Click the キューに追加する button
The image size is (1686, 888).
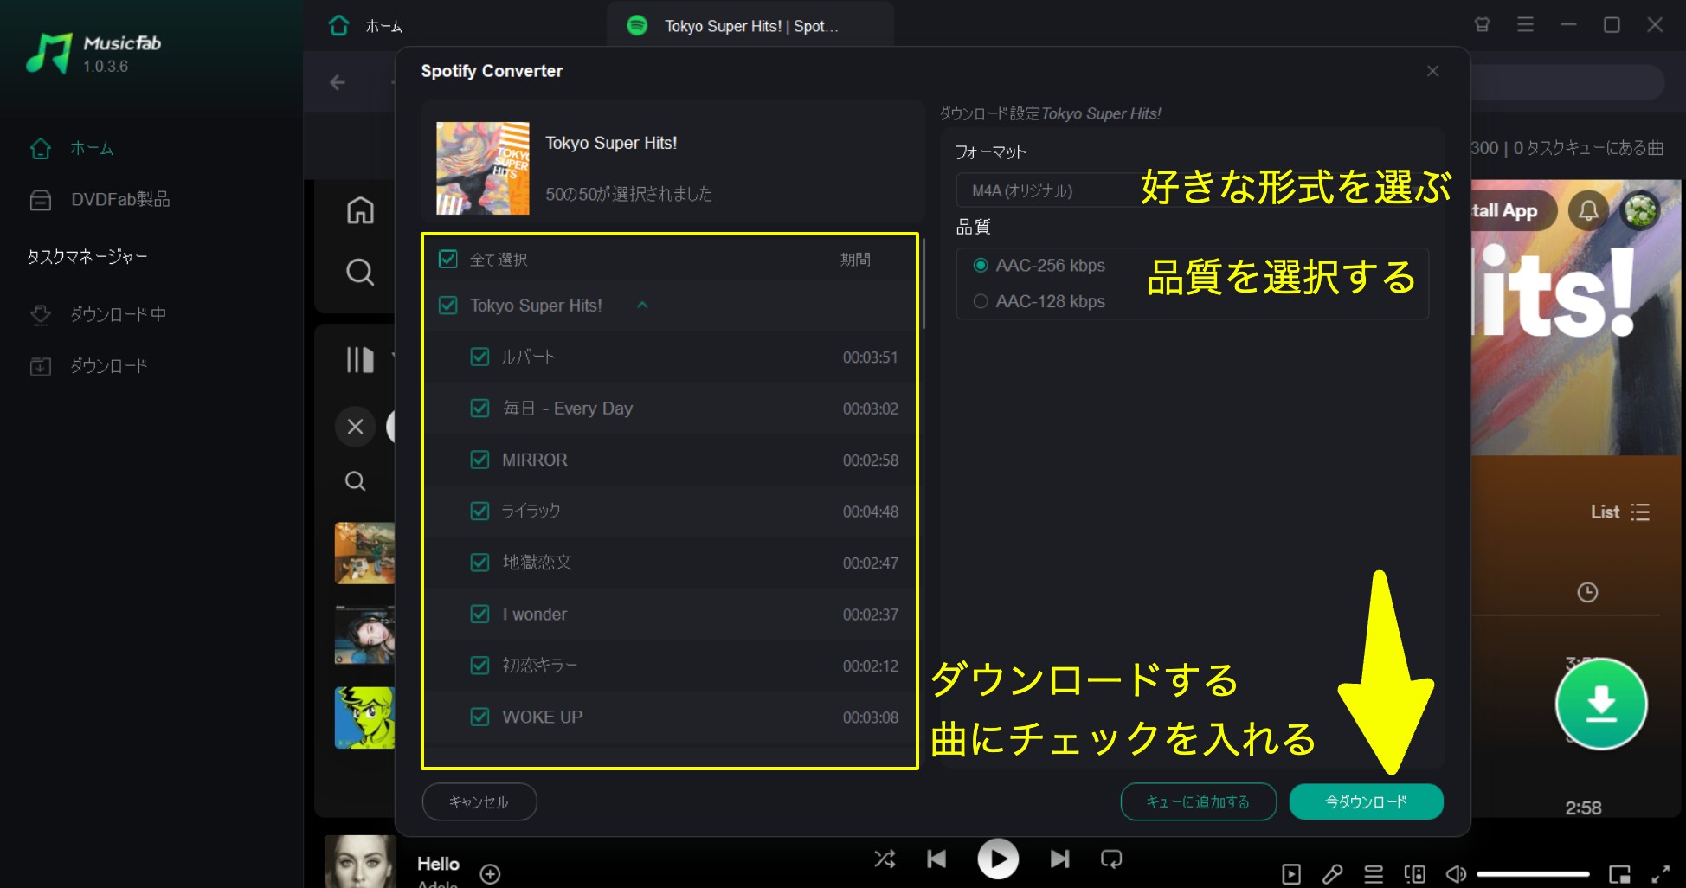point(1199,801)
